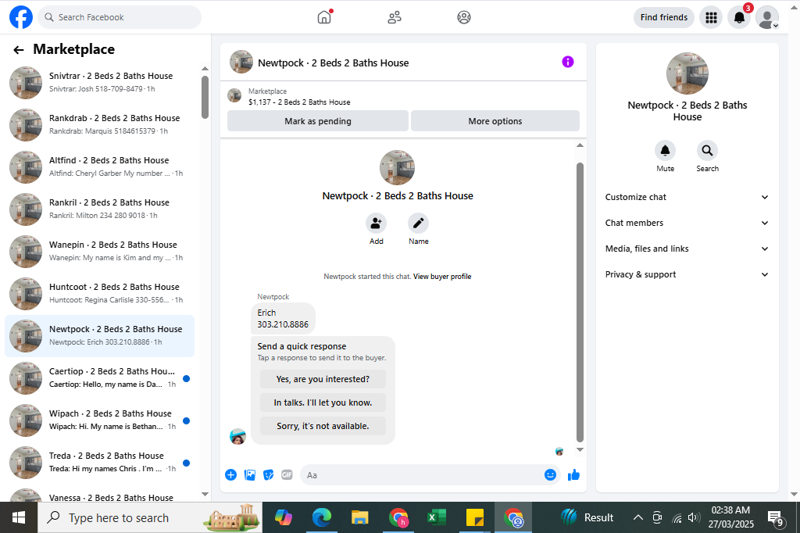
Task: Expand Media, files and links section
Action: 687,249
